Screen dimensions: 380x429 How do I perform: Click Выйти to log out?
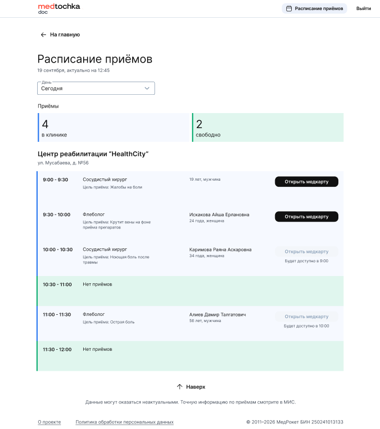coord(363,9)
